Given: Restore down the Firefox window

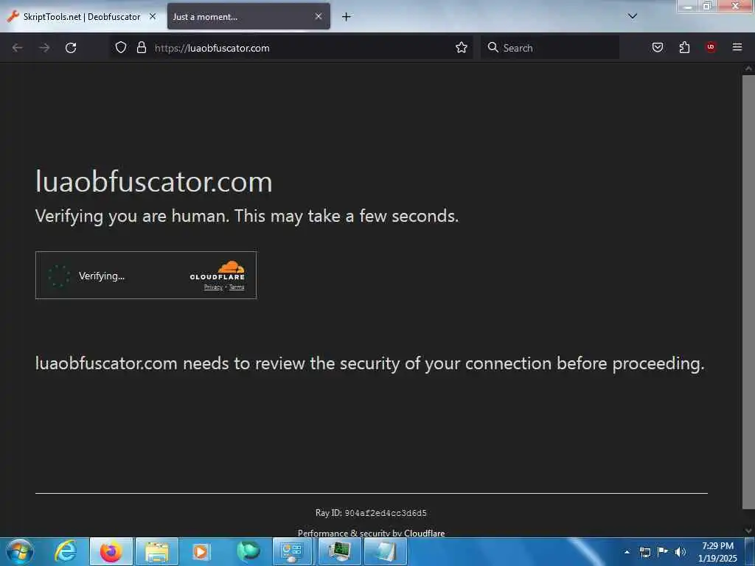Looking at the screenshot, I should (x=707, y=6).
